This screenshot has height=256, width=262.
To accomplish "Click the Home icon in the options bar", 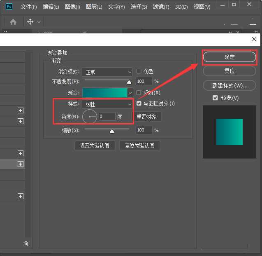I will coord(13,22).
